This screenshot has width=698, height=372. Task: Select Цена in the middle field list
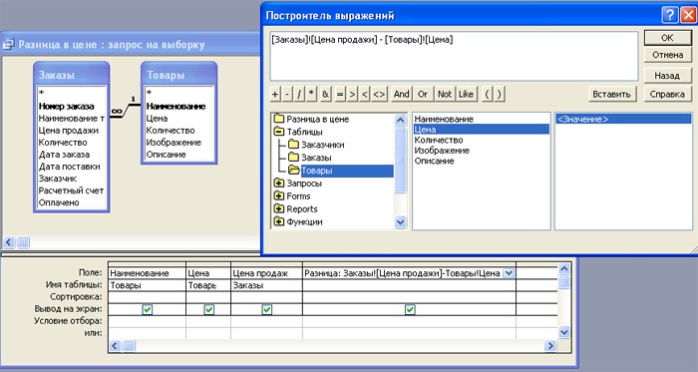pyautogui.click(x=482, y=130)
